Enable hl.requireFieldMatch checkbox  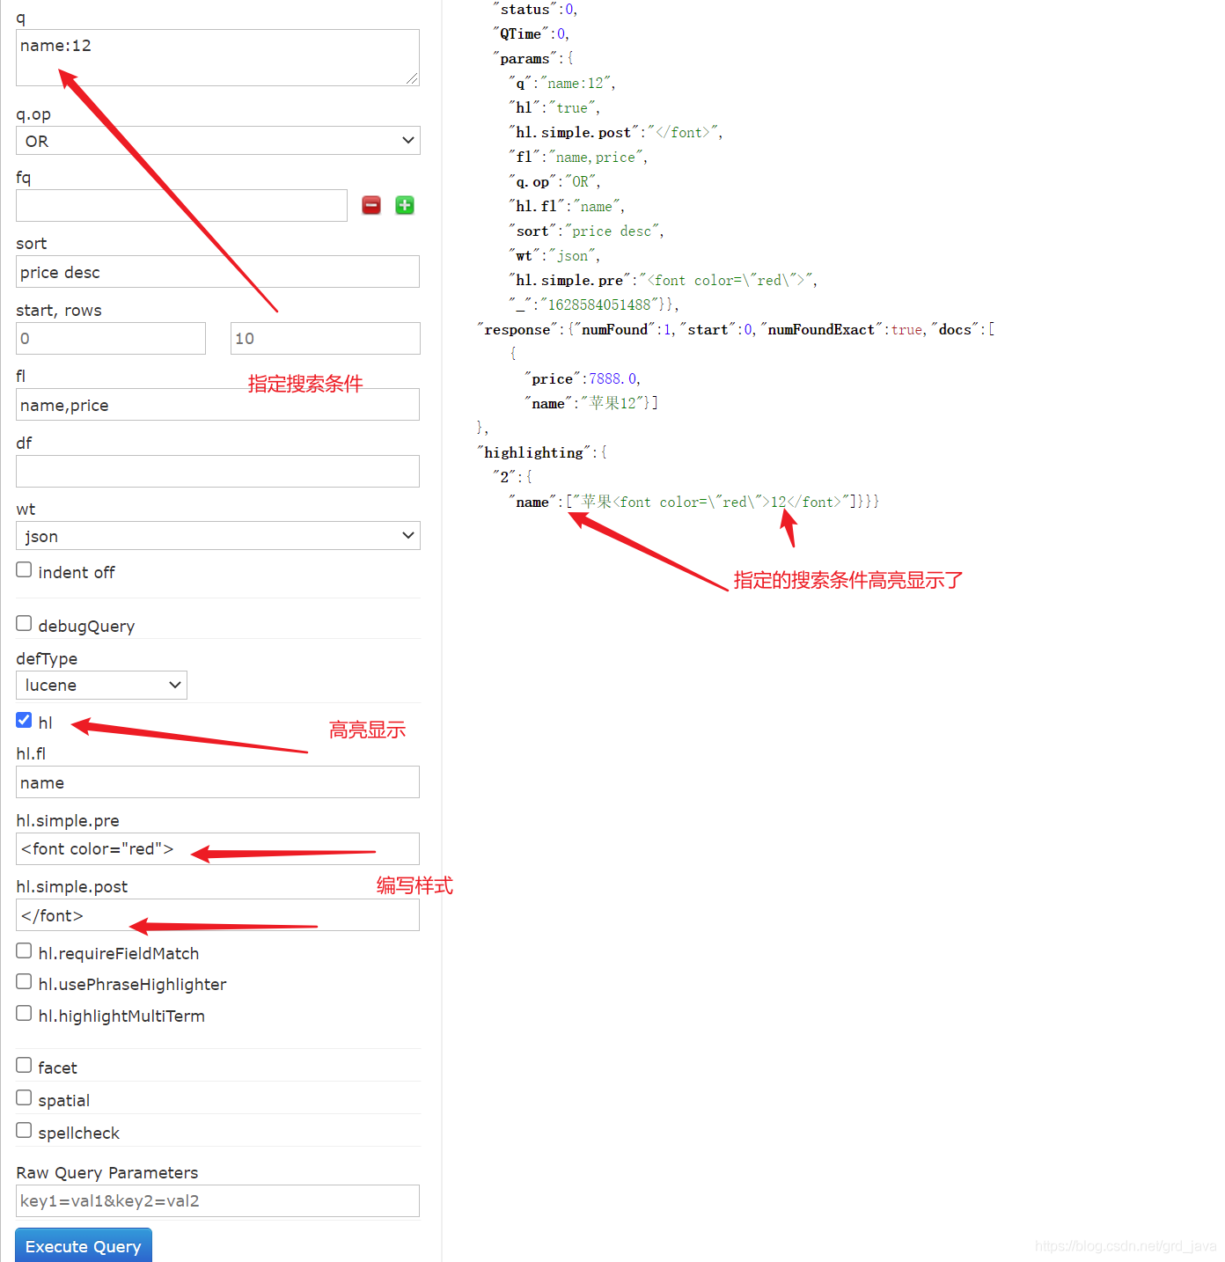point(24,951)
